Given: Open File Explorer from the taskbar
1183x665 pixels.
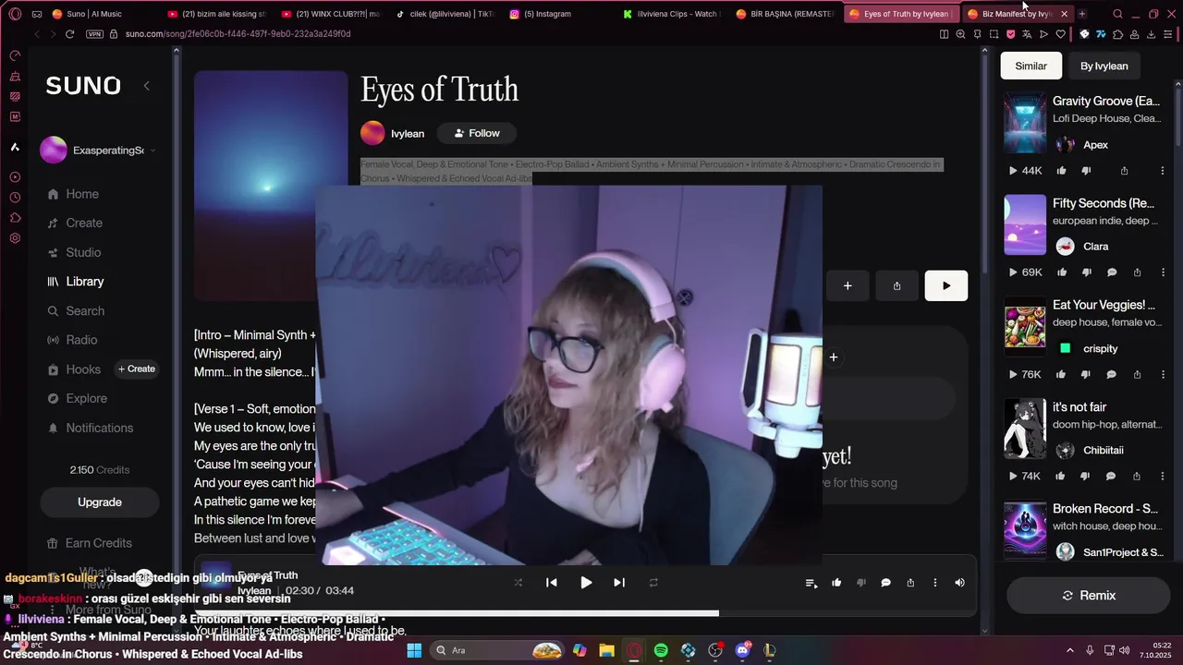Looking at the screenshot, I should [x=606, y=650].
